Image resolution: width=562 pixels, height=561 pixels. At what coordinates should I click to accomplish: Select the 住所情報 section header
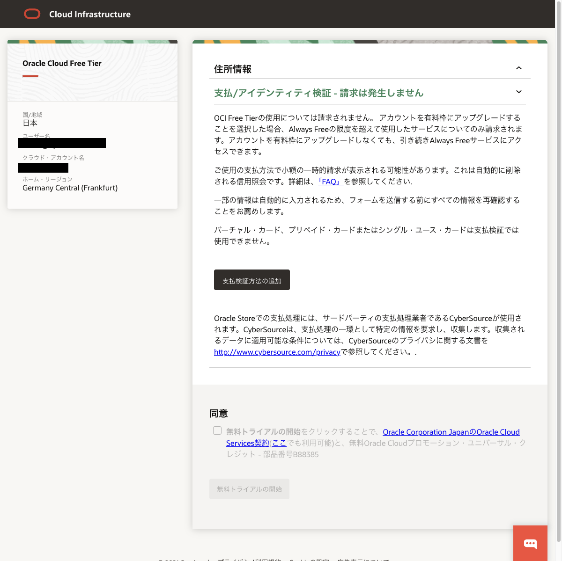(233, 68)
